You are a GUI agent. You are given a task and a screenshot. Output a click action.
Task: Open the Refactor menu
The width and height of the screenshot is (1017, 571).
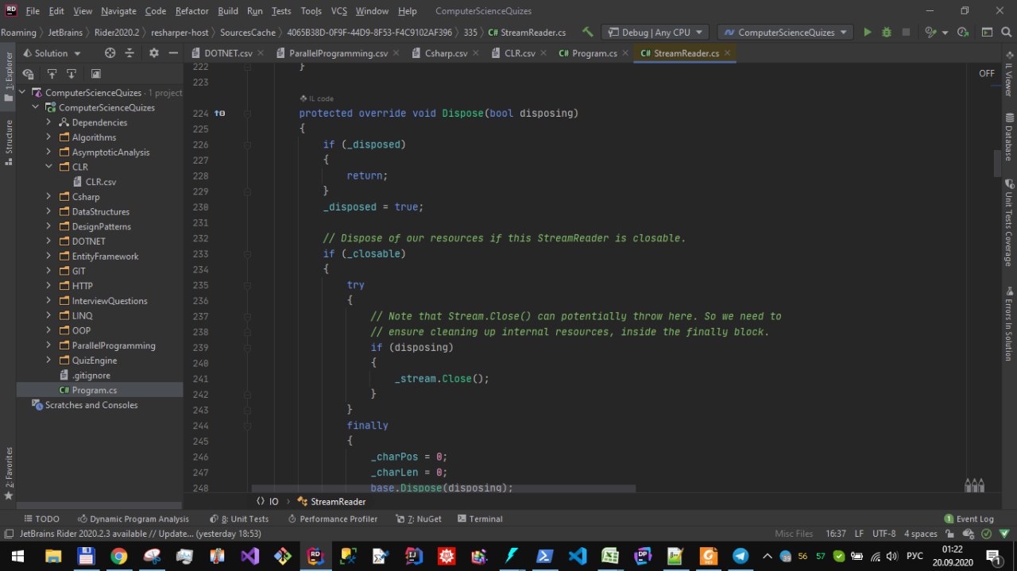click(191, 11)
